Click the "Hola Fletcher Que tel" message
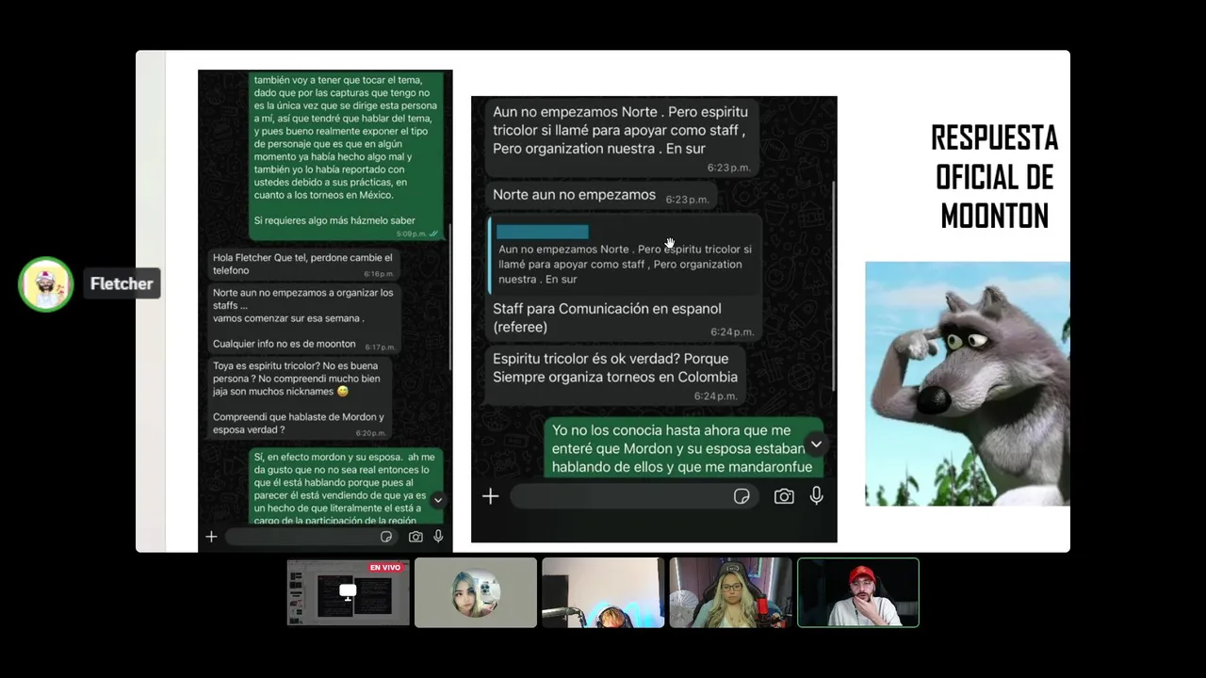This screenshot has width=1206, height=678. (303, 264)
